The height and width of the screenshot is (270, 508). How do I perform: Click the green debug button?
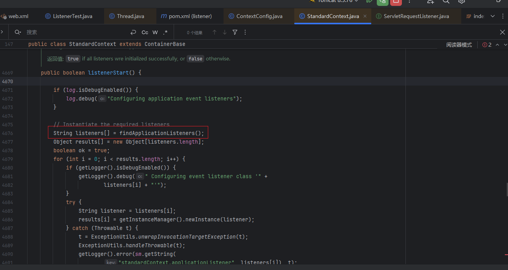click(x=383, y=2)
